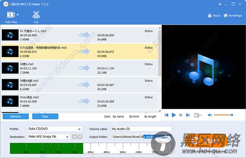Screen dimensions: 246x158
Task: Click file name 38度6.mp3
Action: point(27,64)
